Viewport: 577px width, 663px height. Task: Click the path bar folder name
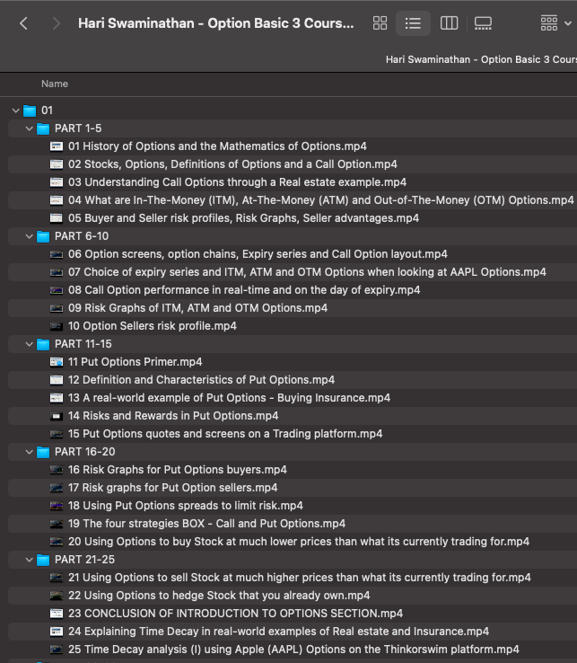pos(481,59)
